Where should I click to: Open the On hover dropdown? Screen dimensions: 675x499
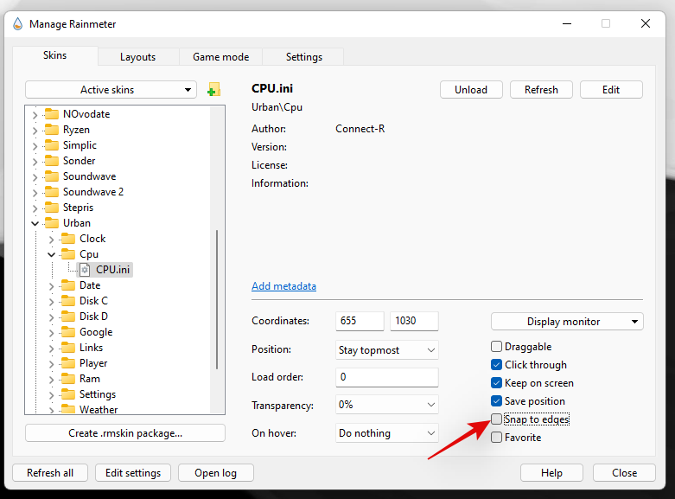[386, 433]
